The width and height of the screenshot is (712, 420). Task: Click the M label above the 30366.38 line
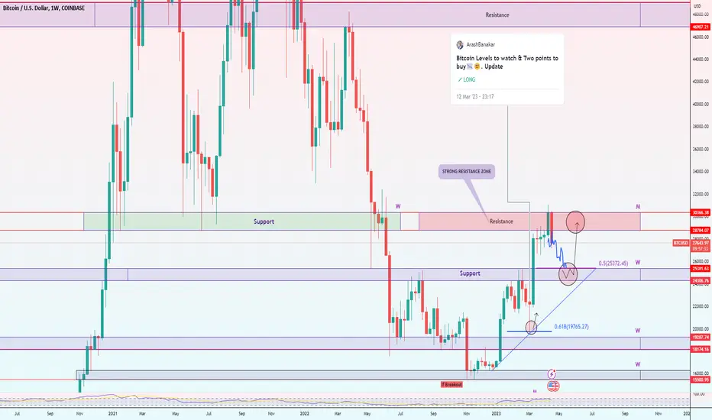pyautogui.click(x=638, y=207)
